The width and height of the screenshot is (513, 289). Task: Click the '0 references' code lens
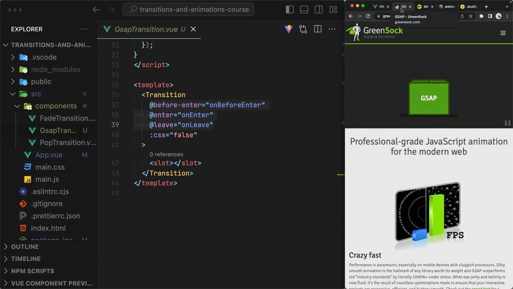click(x=166, y=154)
